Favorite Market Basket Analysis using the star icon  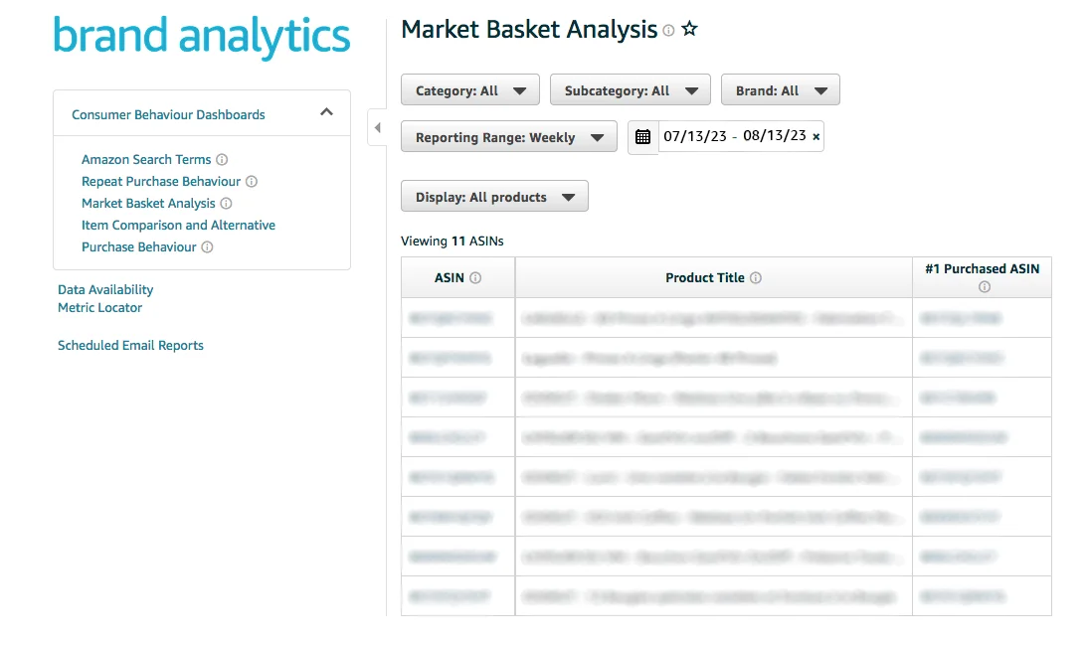pos(690,30)
